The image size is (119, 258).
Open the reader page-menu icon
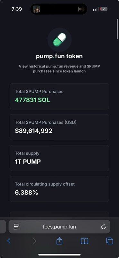tap(16, 227)
